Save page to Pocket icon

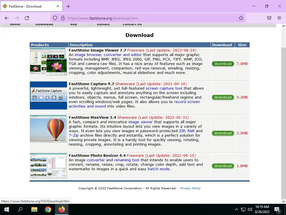pos(269,18)
